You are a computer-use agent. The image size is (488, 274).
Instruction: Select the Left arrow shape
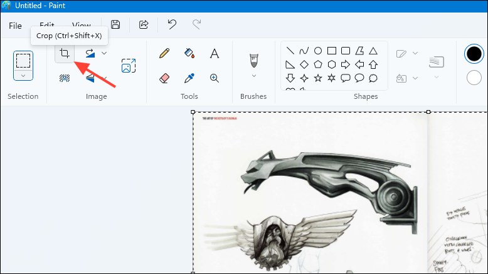pos(359,64)
